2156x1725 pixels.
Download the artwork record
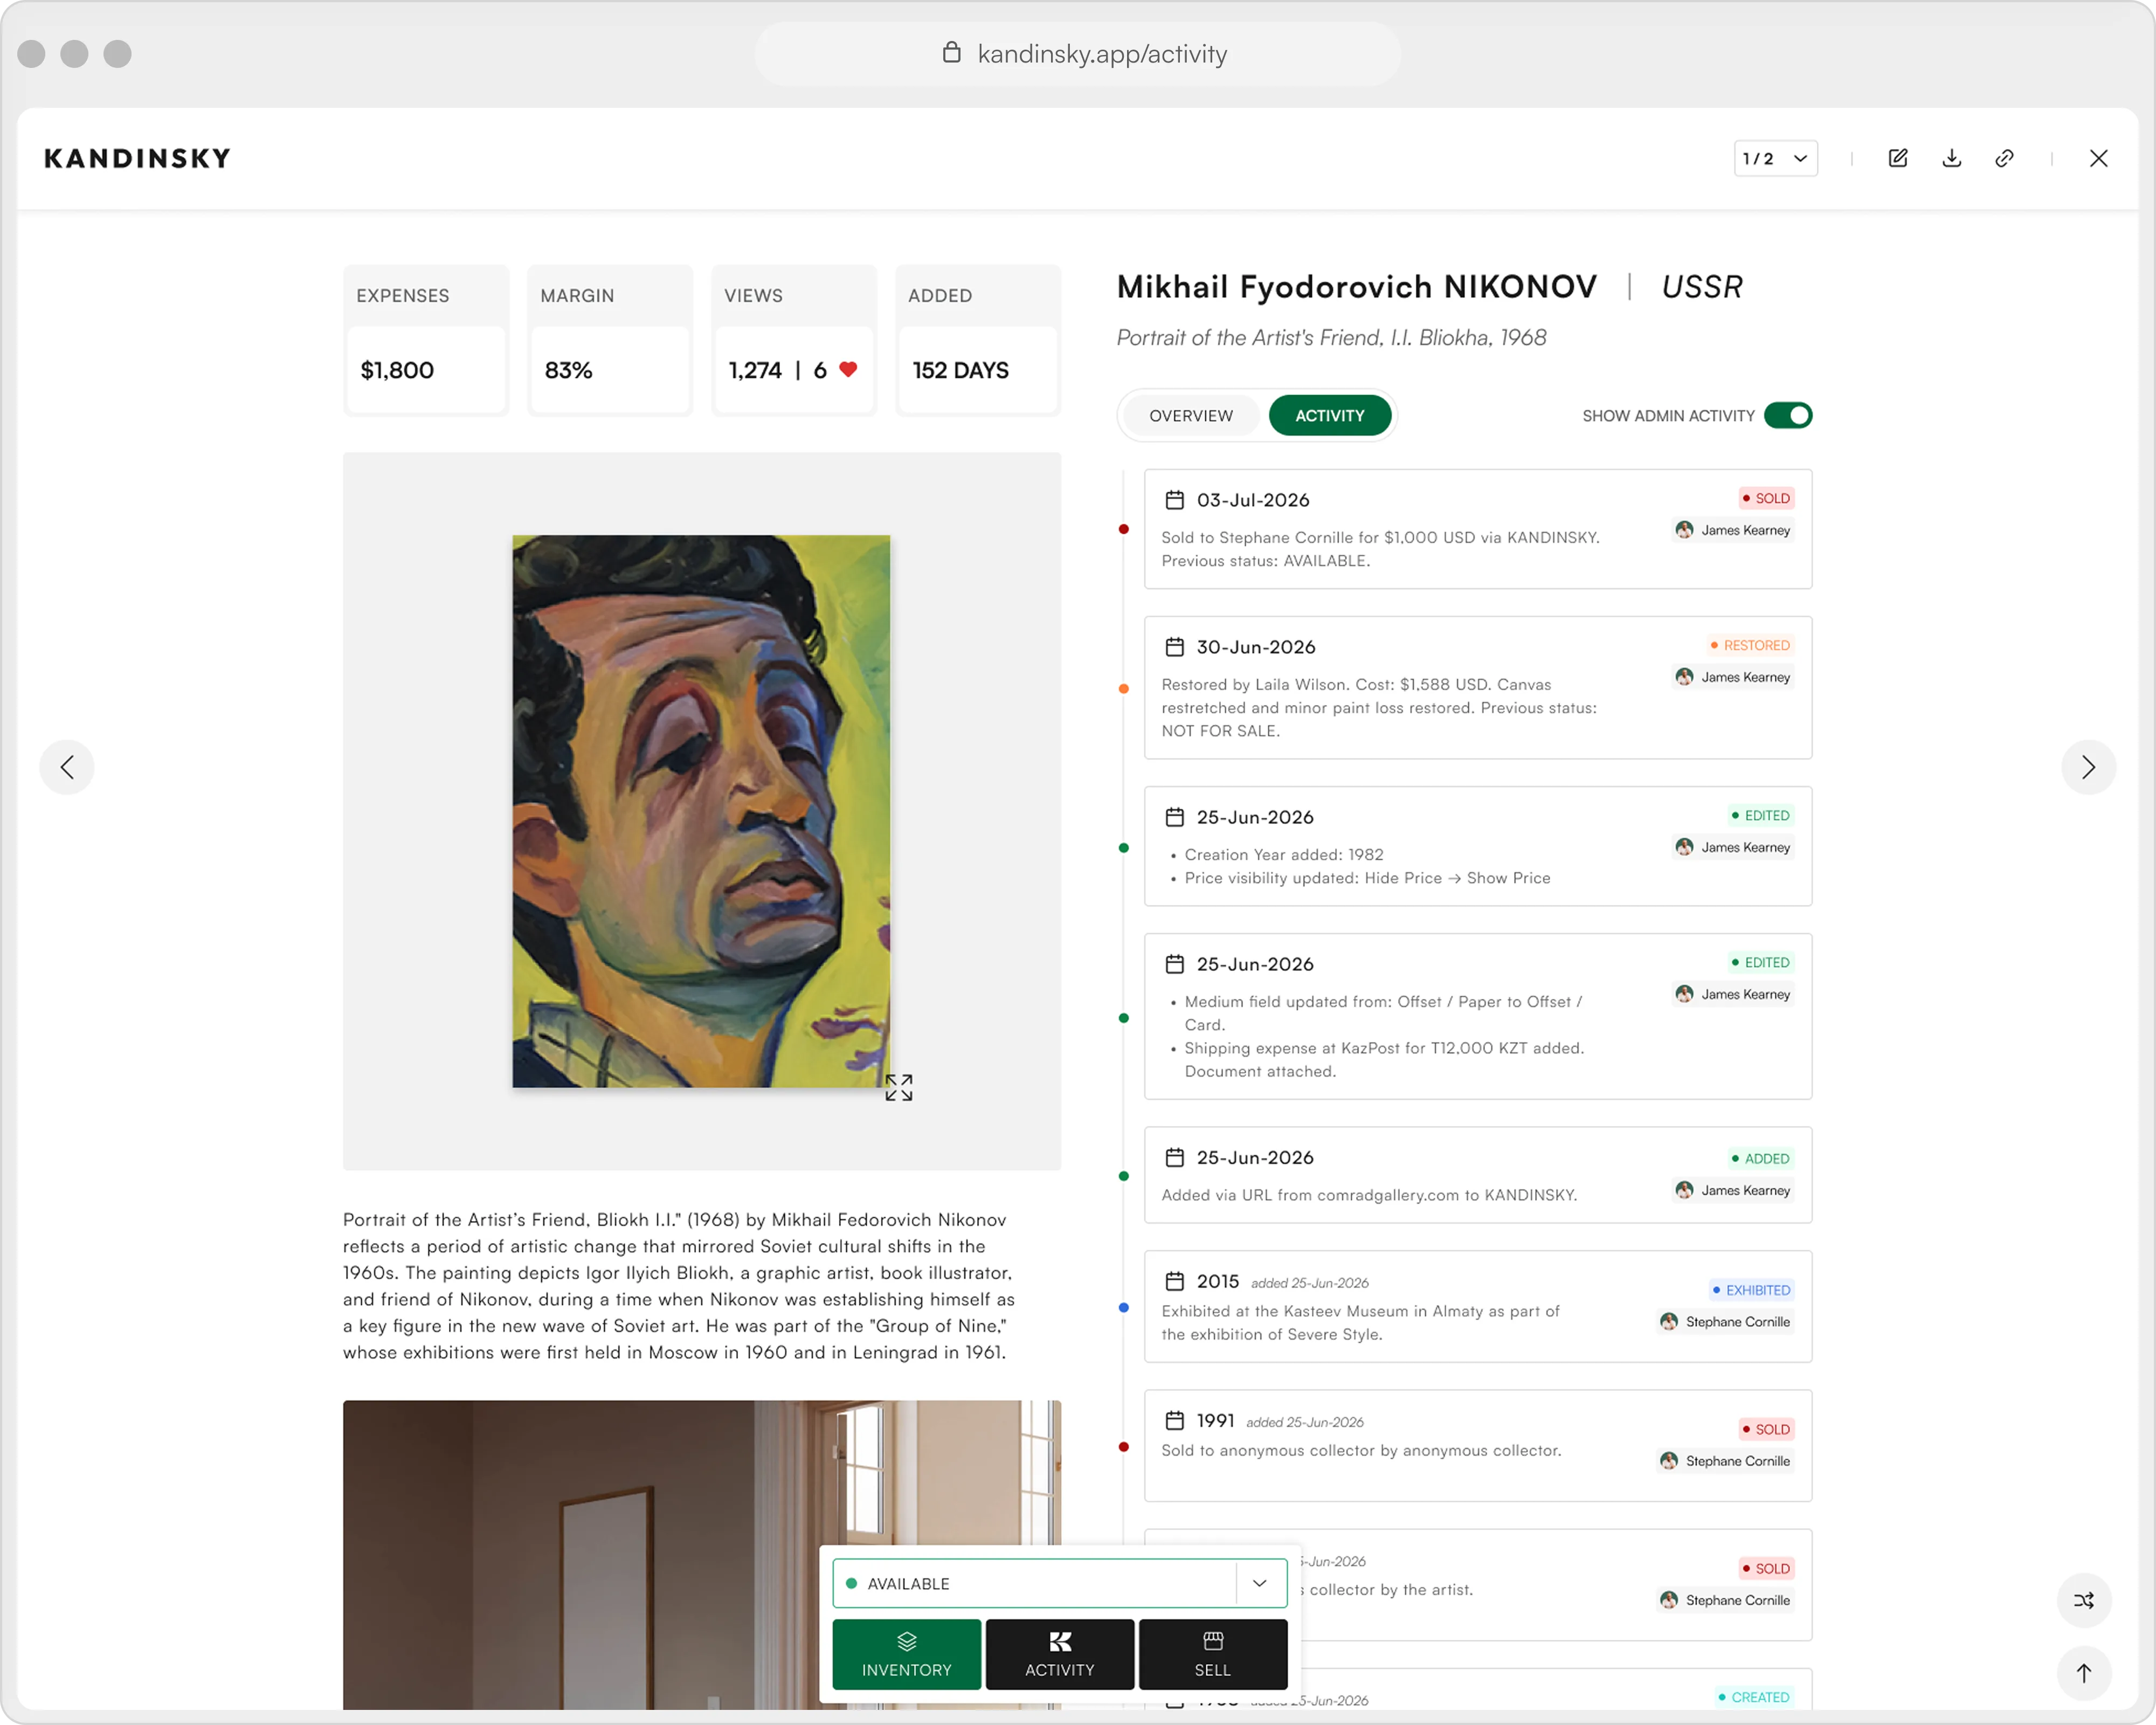[x=1951, y=158]
